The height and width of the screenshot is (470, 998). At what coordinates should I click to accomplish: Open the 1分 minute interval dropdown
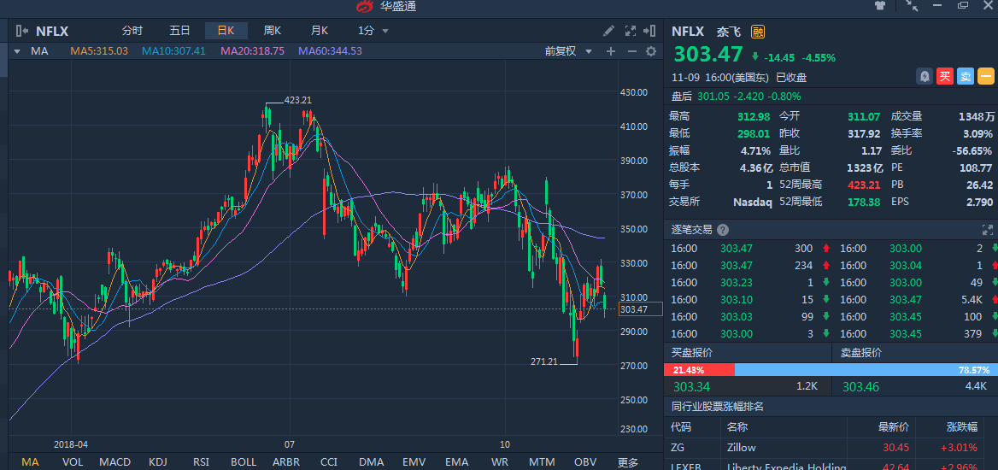373,31
